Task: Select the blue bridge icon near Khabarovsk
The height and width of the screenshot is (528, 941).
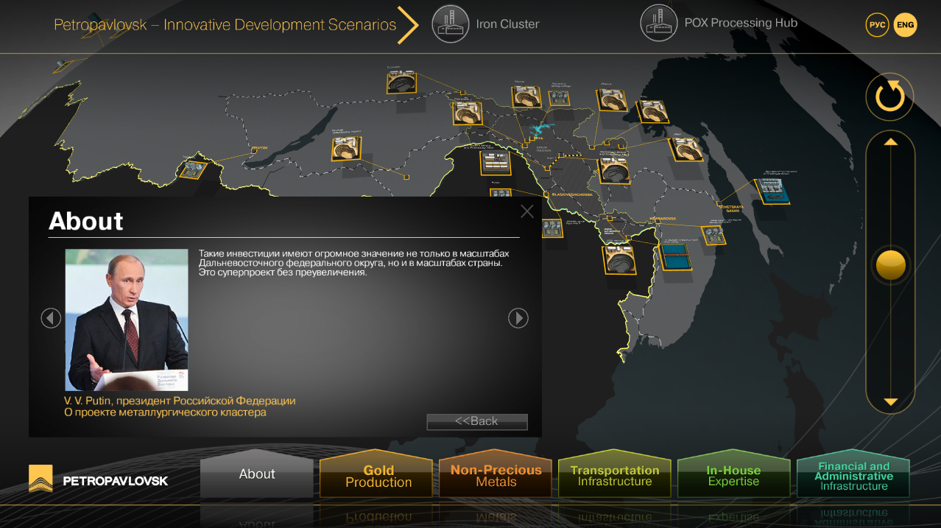Action: 674,256
